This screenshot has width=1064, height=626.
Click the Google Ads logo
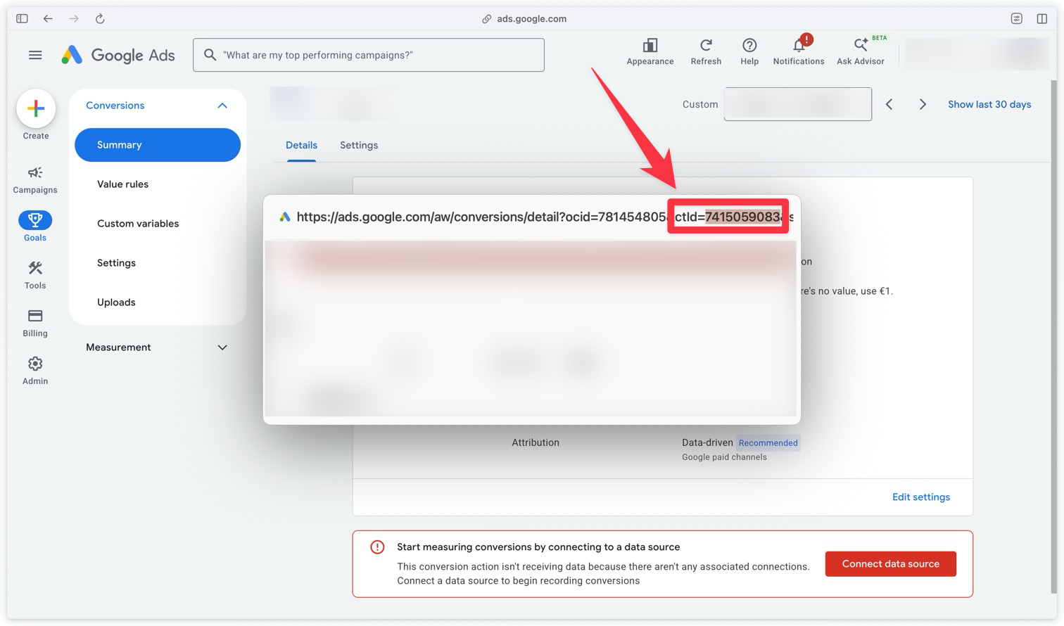[118, 55]
